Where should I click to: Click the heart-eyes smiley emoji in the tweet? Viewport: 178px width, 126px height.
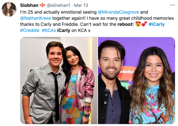click(x=138, y=24)
